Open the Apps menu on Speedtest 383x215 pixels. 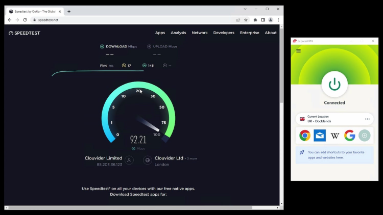point(160,33)
